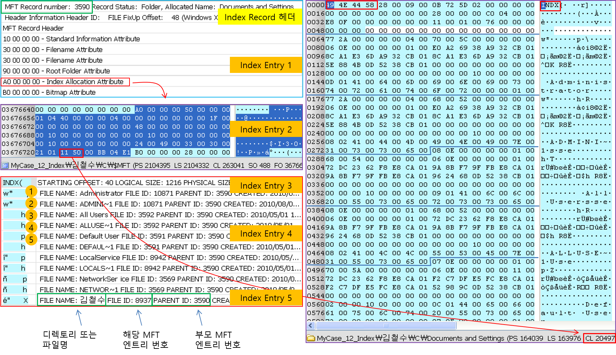Select the FILE NAME: Administrator entry row
Viewport: 616px width, 355px height.
pyautogui.click(x=152, y=193)
